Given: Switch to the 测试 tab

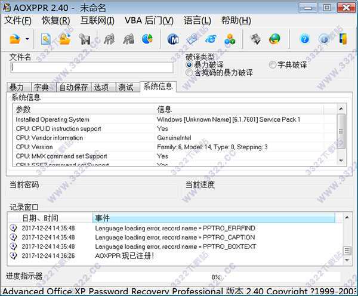Looking at the screenshot, I should click(128, 87).
